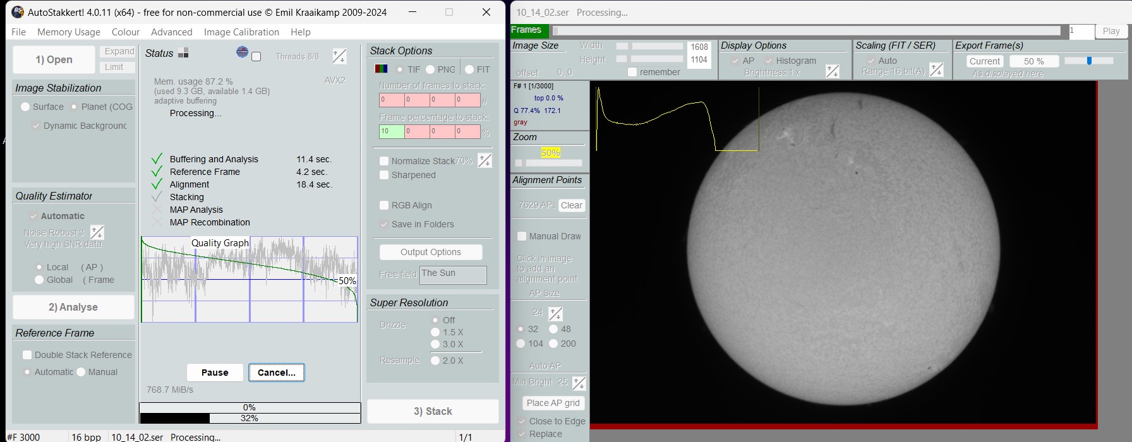This screenshot has height=442, width=1132.
Task: Select the TIF output format
Action: [400, 69]
